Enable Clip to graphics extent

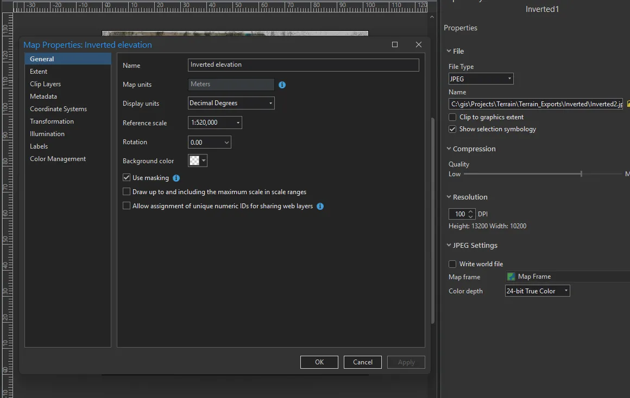tap(452, 117)
